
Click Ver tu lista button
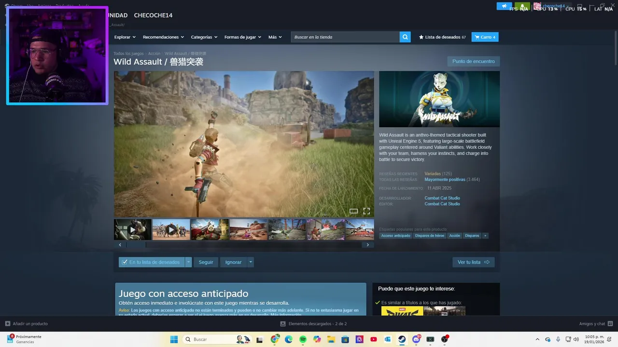click(x=473, y=262)
